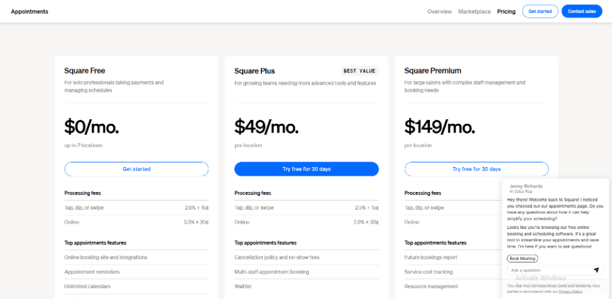The image size is (612, 299).
Task: Click Top appointments features in Square Free
Action: 95,243
